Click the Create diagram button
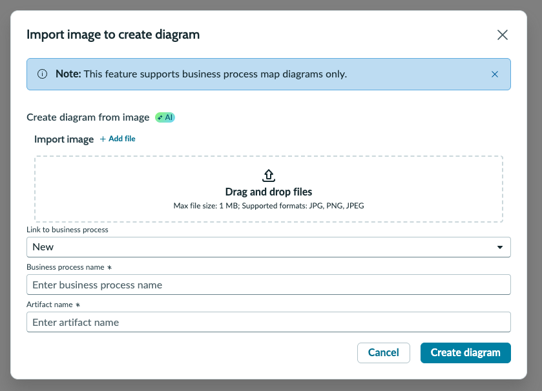Image resolution: width=542 pixels, height=391 pixels. (x=465, y=353)
